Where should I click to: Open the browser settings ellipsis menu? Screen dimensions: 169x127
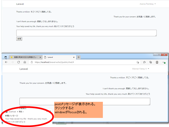click(x=164, y=62)
